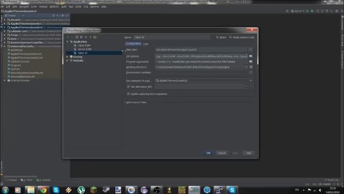Collapse Application node in configuration tree
The image size is (344, 194).
pyautogui.click(x=67, y=41)
